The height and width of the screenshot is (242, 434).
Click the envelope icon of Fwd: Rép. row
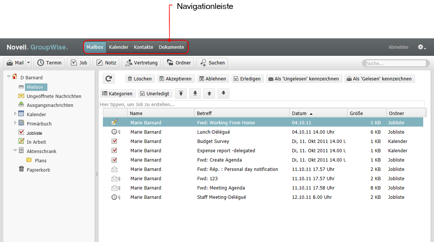[x=114, y=169]
